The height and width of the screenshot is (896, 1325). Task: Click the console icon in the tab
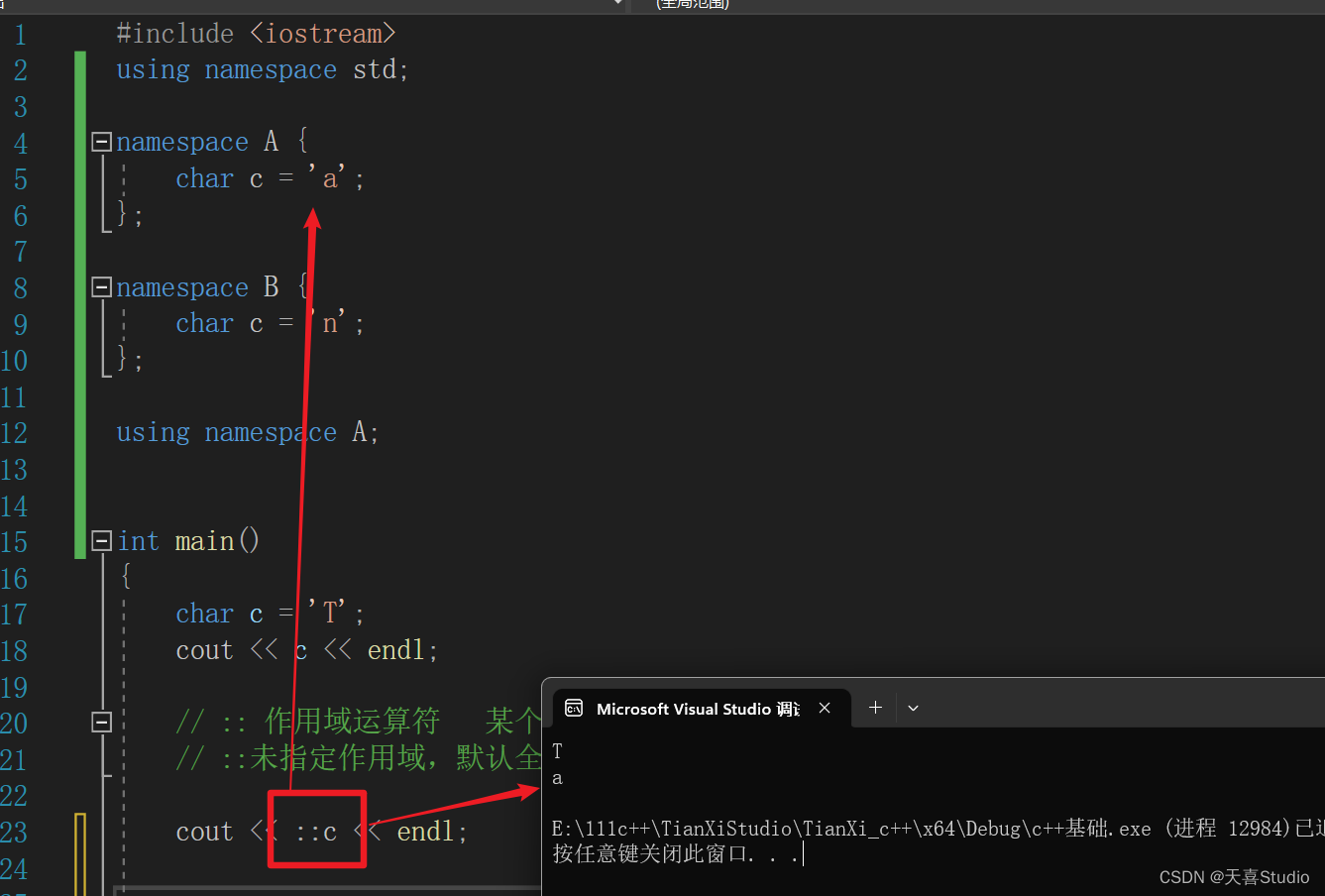point(574,708)
